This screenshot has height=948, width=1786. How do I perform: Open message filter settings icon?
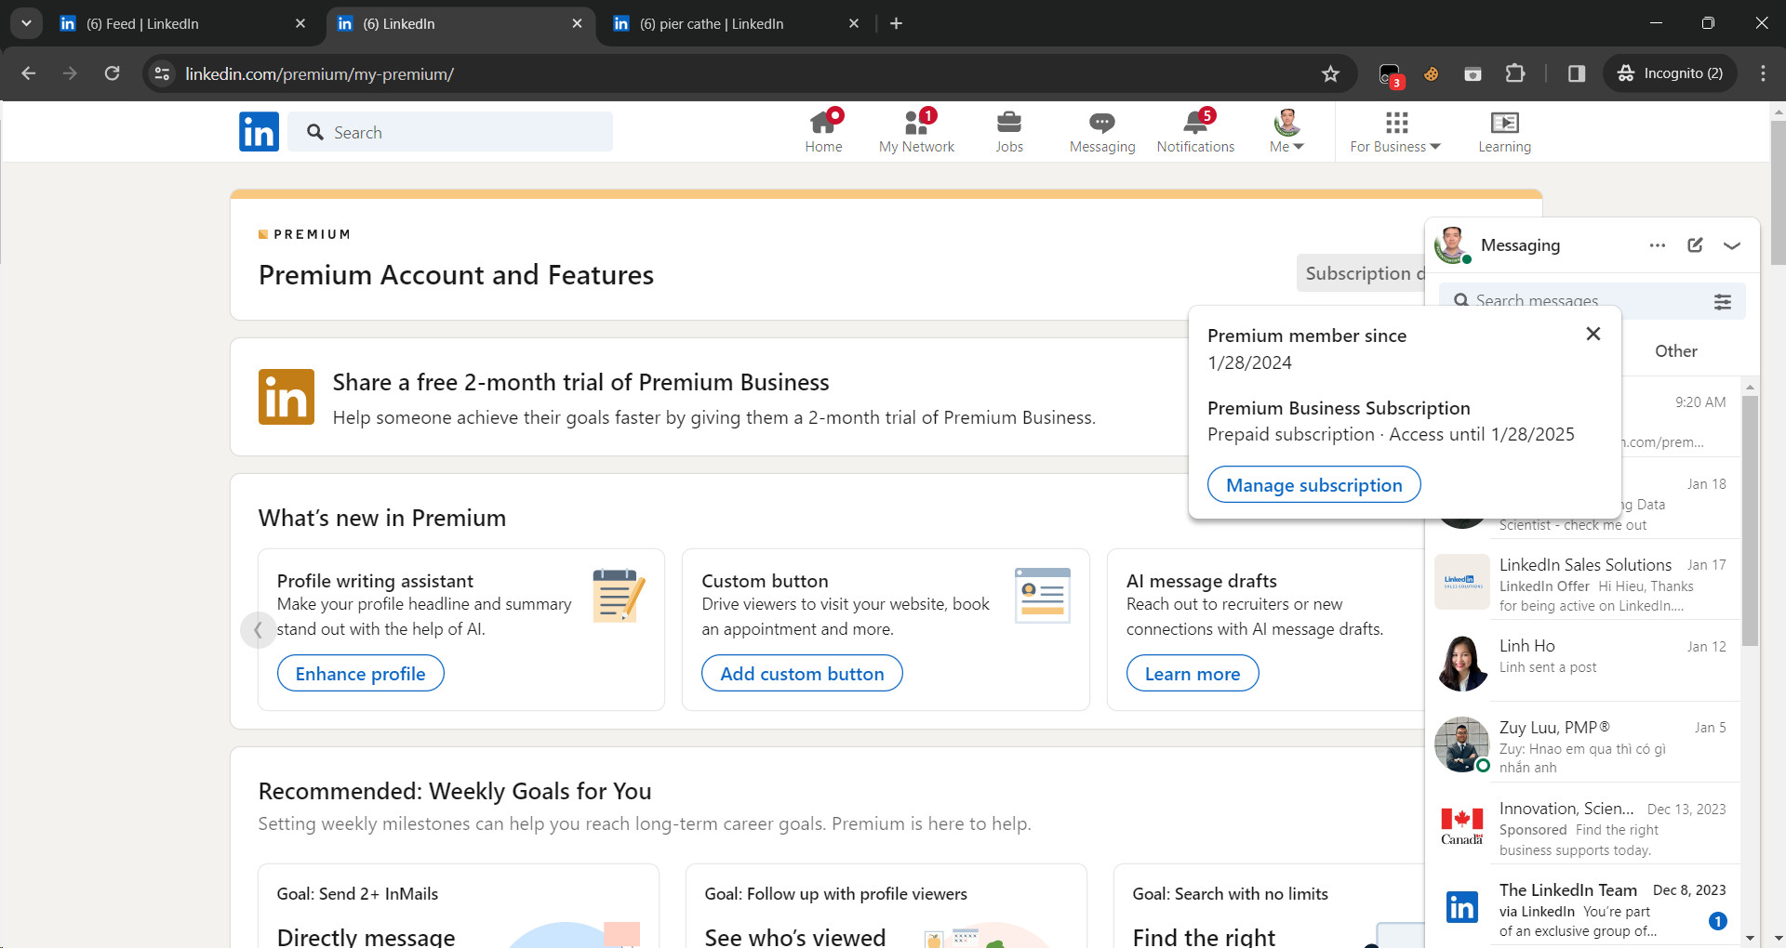(1723, 301)
